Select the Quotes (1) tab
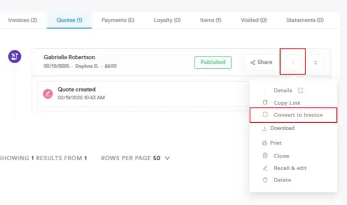 point(69,20)
